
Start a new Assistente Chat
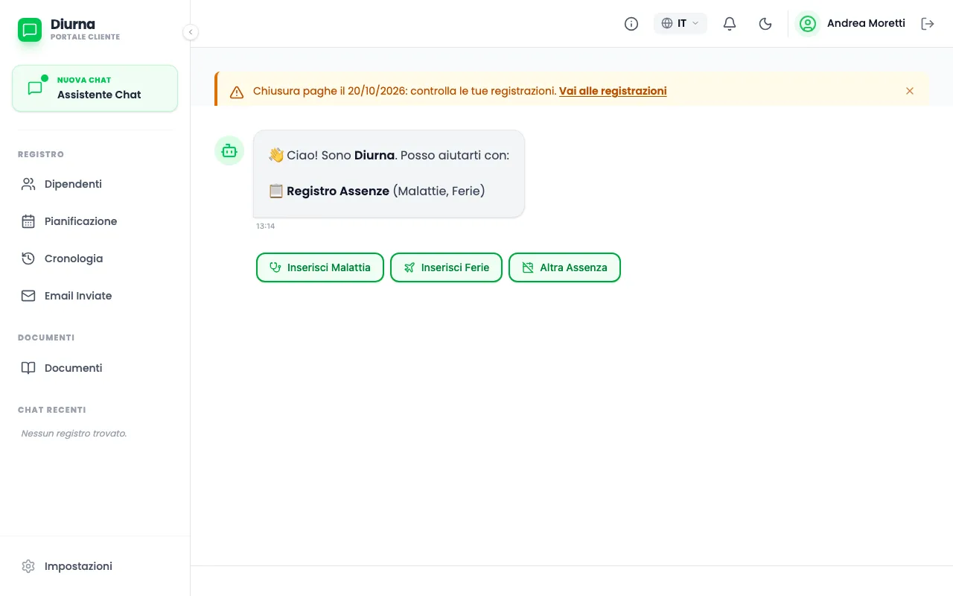pos(95,89)
